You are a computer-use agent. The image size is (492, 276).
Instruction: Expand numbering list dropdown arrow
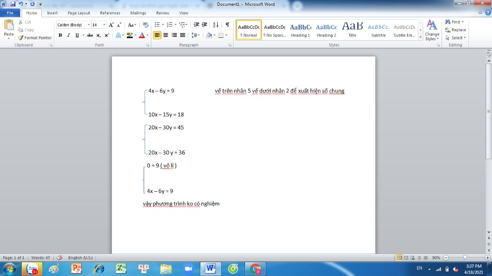pos(175,25)
